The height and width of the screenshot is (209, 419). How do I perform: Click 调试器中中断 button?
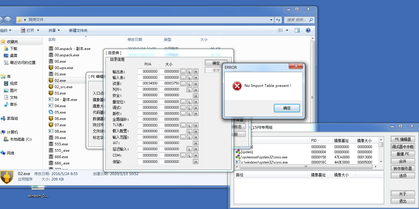pos(403,147)
